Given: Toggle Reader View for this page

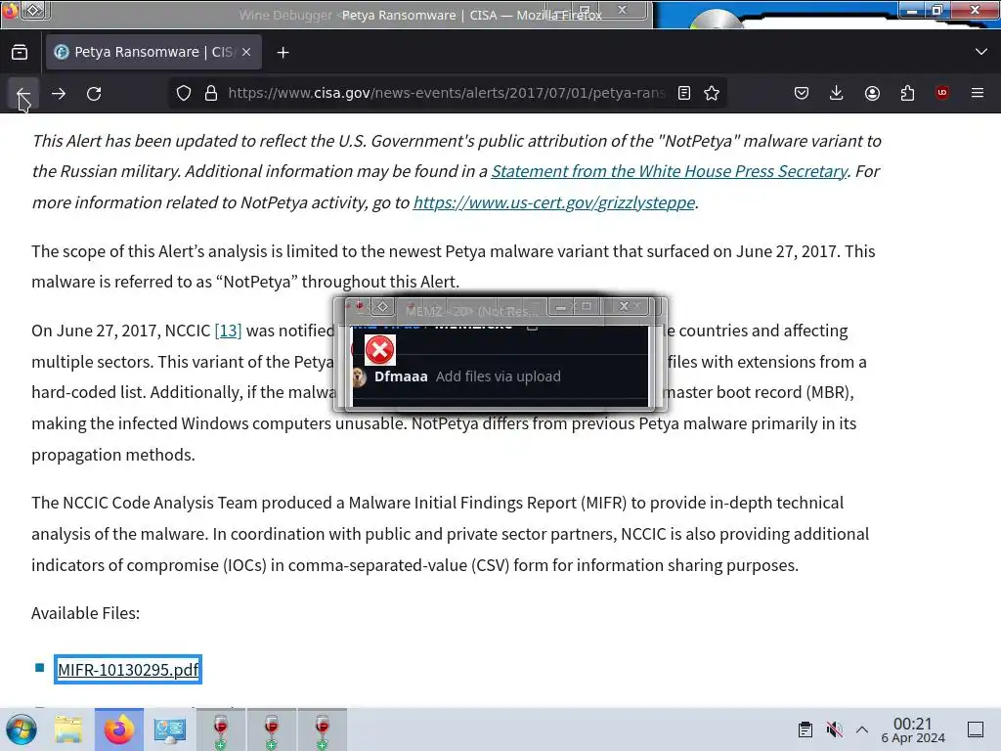Looking at the screenshot, I should [684, 93].
